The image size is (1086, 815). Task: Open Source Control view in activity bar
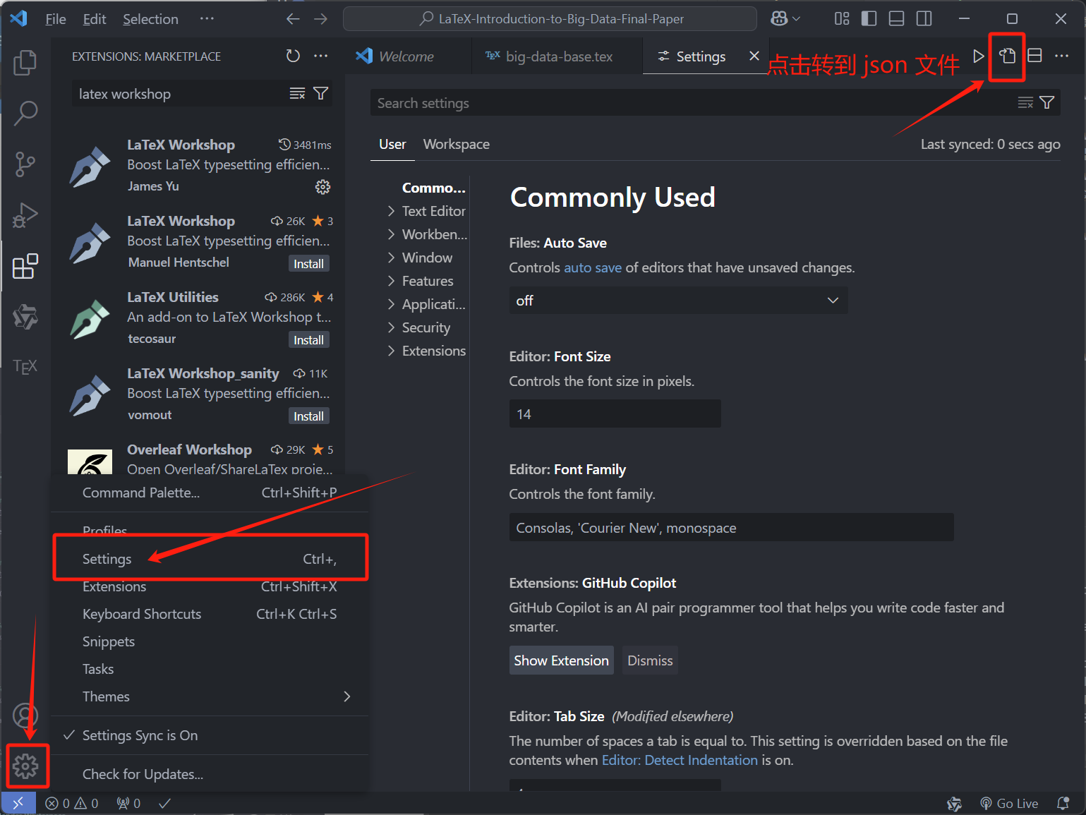[25, 164]
